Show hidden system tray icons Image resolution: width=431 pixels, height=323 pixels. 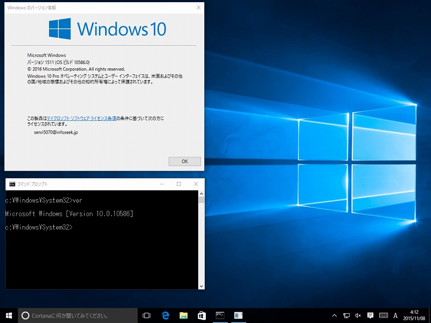[334, 315]
